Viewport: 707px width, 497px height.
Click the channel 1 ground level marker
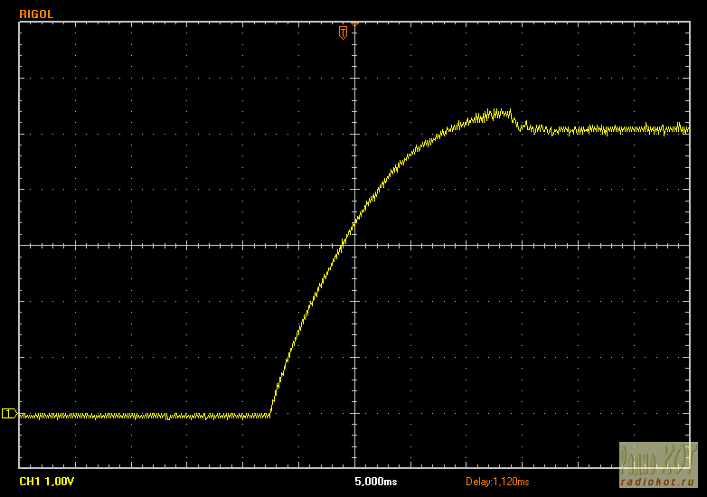8,414
